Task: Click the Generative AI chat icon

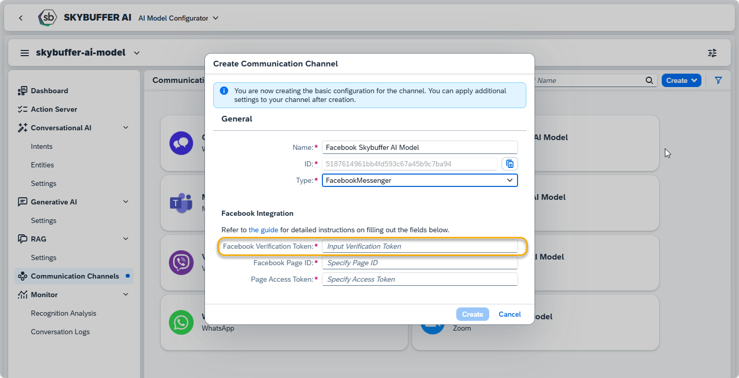Action: 22,202
